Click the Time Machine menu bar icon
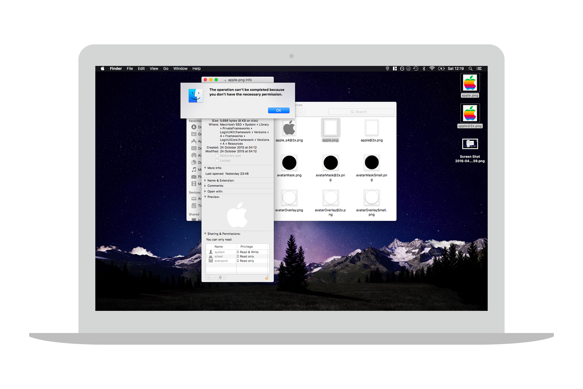This screenshot has height=389, width=583. (x=416, y=69)
